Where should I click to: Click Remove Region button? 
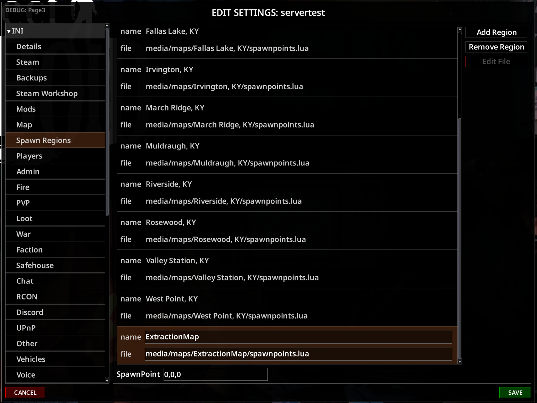coord(496,47)
